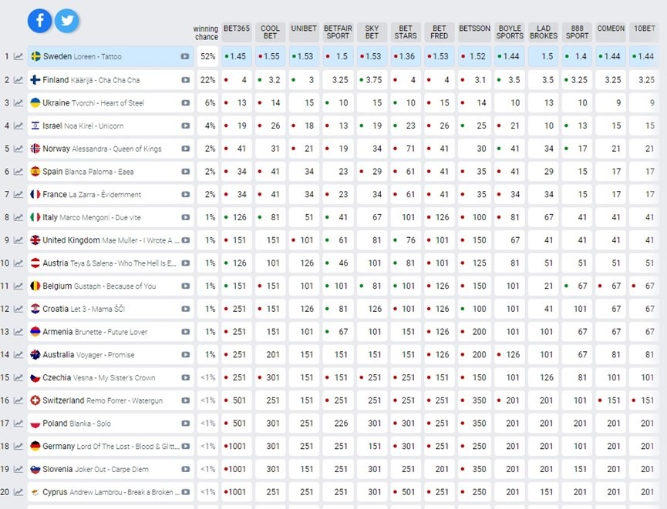Open Belgium's odds history chart icon
667x509 pixels.
(x=19, y=286)
